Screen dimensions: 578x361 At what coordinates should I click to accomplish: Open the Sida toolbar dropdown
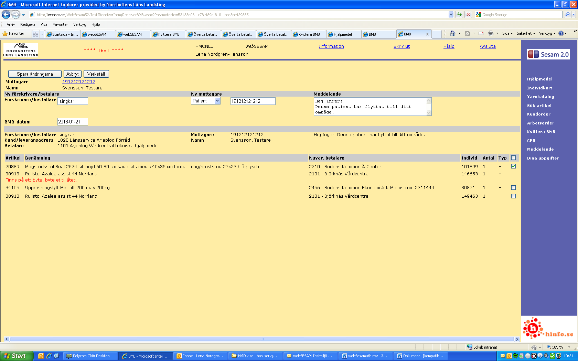coord(507,33)
